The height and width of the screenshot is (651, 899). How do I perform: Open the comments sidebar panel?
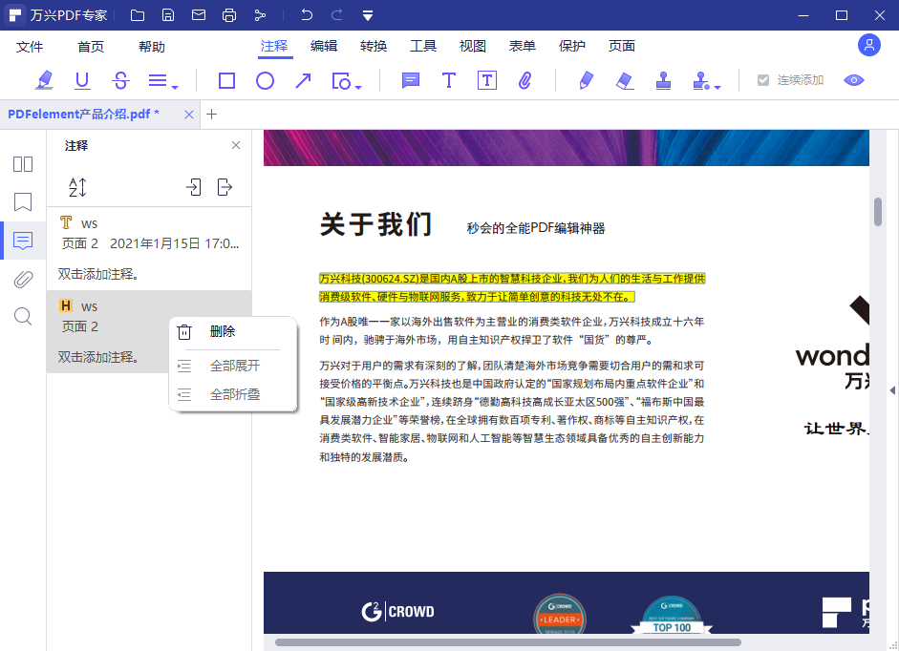pyautogui.click(x=23, y=241)
